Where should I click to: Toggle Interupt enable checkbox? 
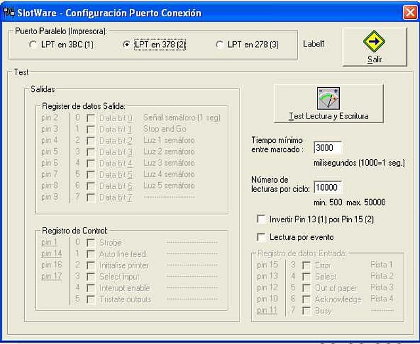[91, 288]
